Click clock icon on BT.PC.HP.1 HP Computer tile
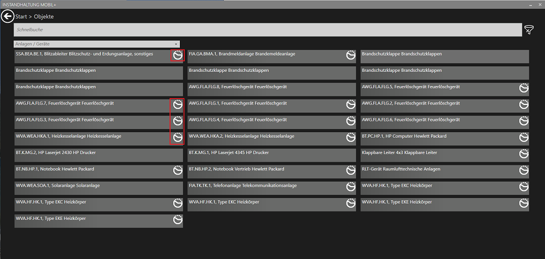Viewport: 545px width, 259px height. click(524, 138)
